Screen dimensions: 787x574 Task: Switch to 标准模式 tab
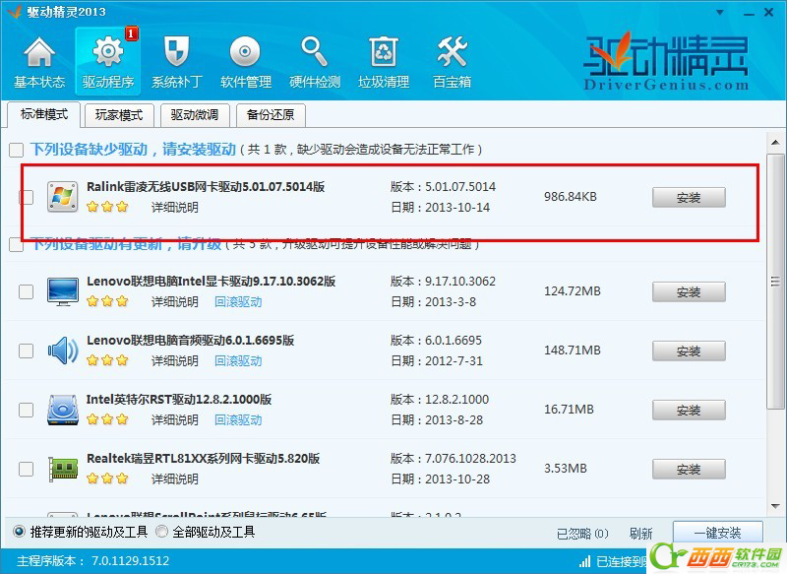coord(44,114)
